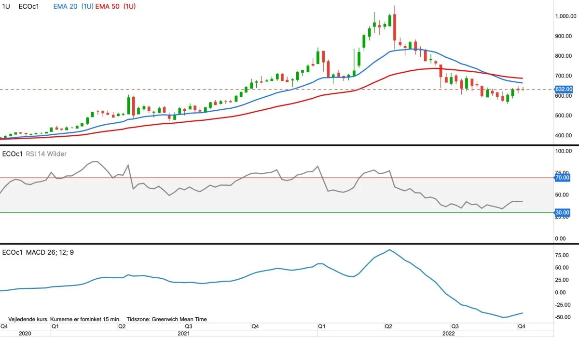Click the blue 30.00 oversold level tag
Image resolution: width=579 pixels, height=337 pixels.
[563, 212]
